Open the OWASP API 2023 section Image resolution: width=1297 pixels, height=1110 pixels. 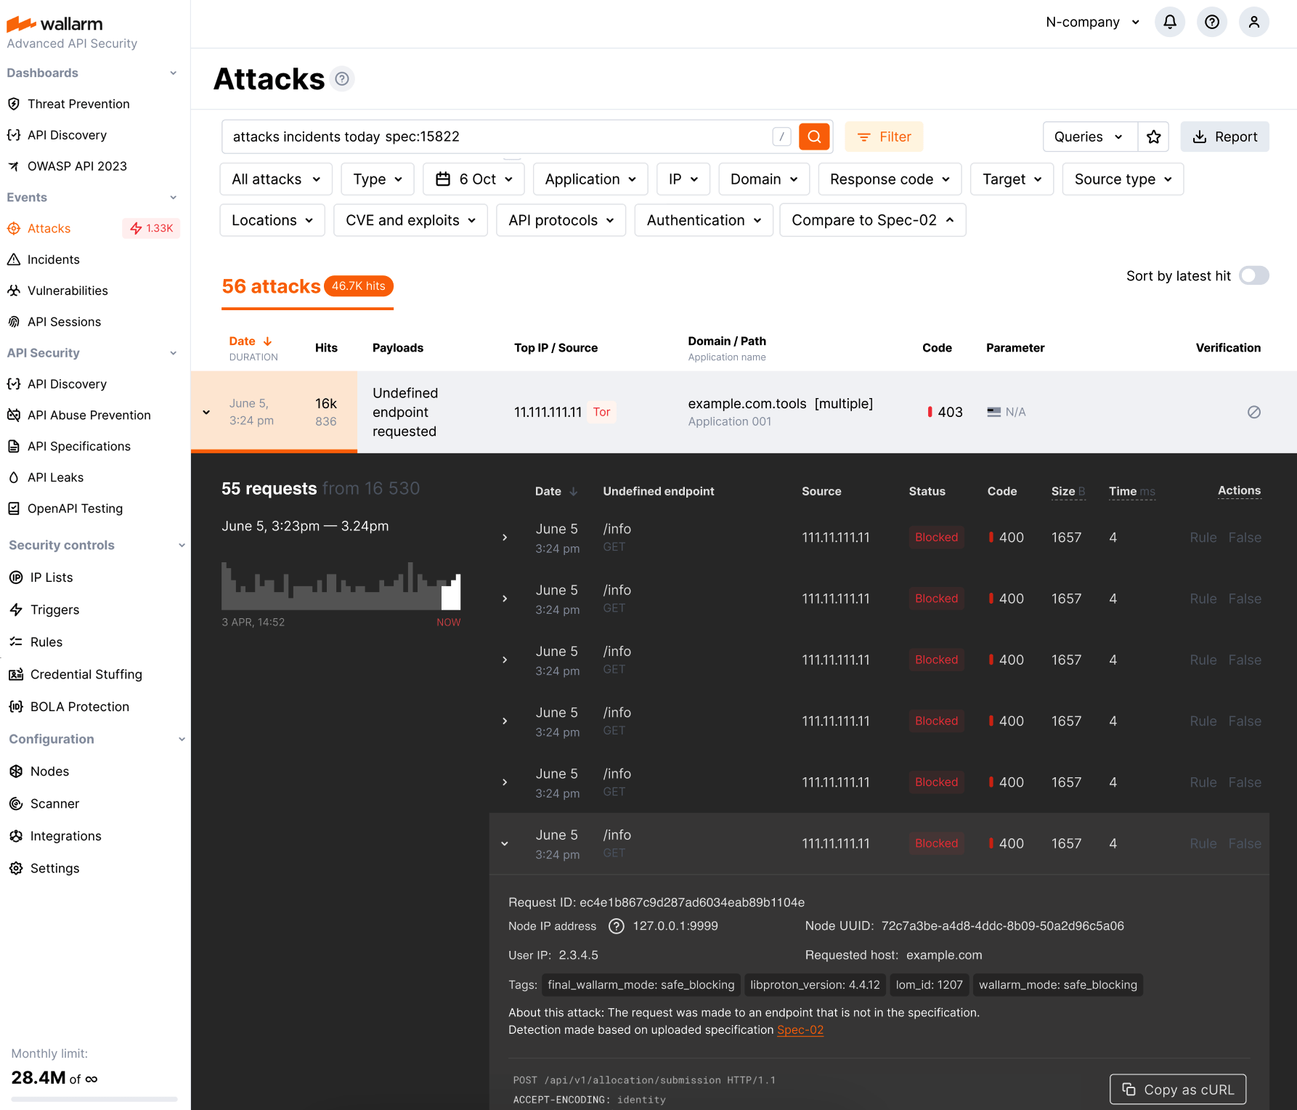click(76, 166)
